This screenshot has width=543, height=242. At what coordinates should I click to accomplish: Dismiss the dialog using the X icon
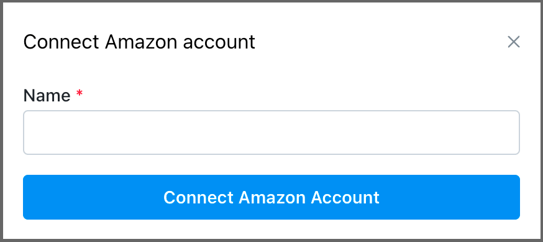(x=514, y=42)
